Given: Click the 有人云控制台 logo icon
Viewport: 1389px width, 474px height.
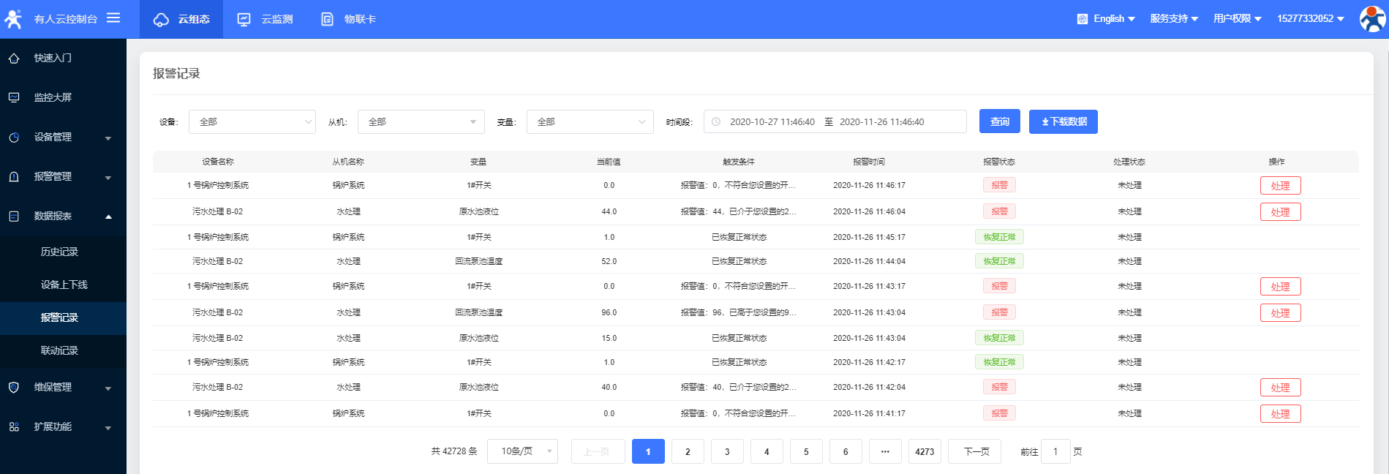Looking at the screenshot, I should pos(13,19).
